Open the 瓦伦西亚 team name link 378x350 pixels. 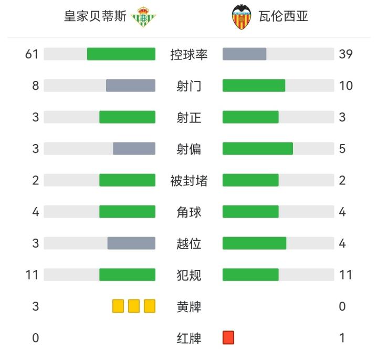(283, 16)
